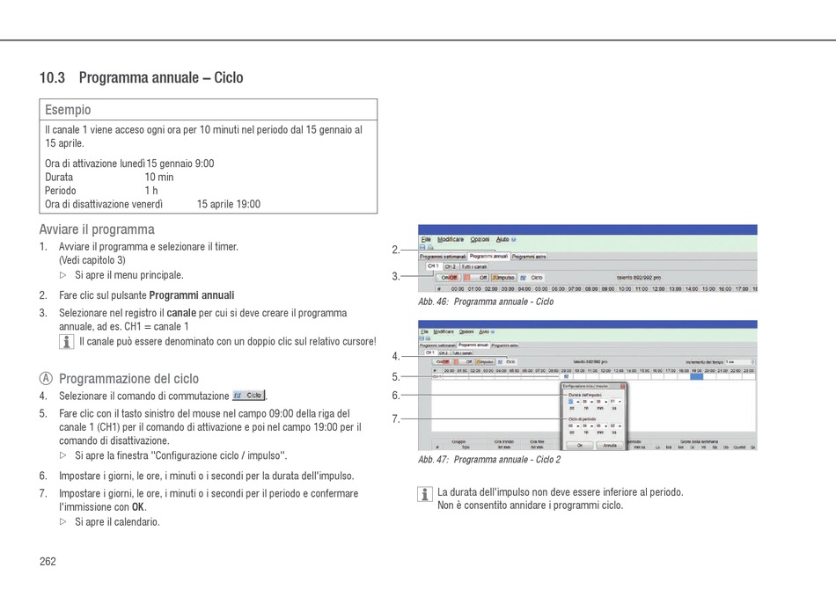This screenshot has height=589, width=836.
Task: Open the File menu in the Abb. 47 screenshot
Action: click(x=424, y=331)
